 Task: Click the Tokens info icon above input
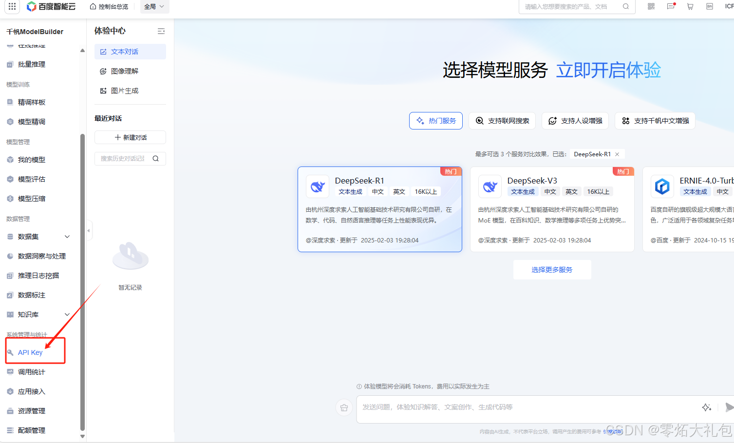[x=359, y=387]
